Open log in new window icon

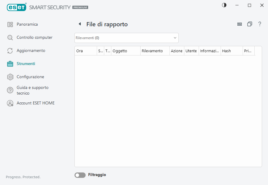[250, 24]
